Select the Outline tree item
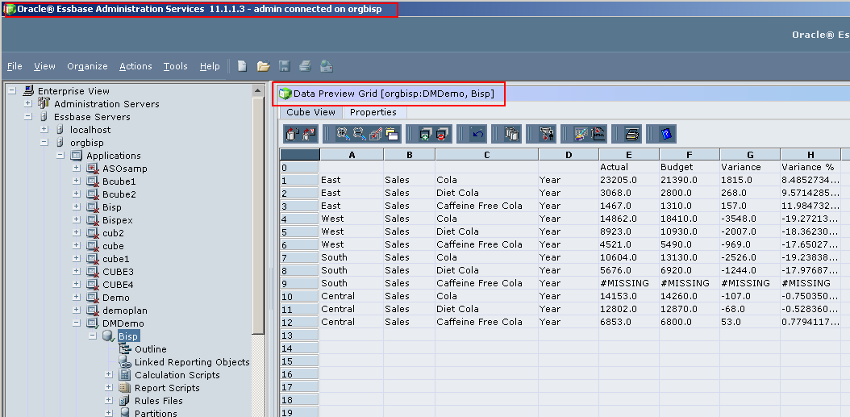Image resolution: width=850 pixels, height=417 pixels. click(151, 349)
